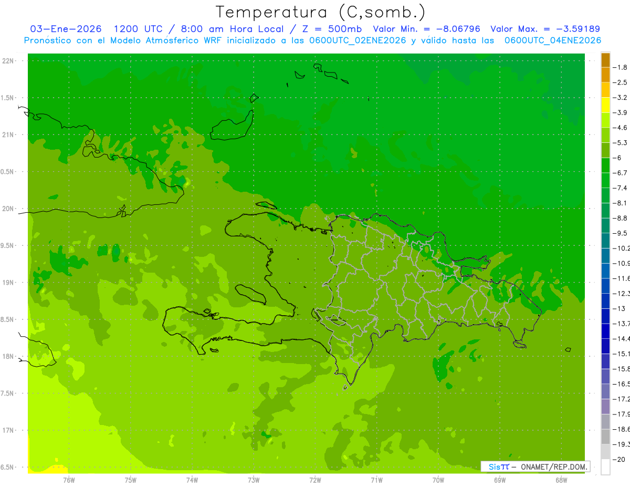Click the '-2.5' color scale value
This screenshot has width=630, height=487.
[620, 82]
